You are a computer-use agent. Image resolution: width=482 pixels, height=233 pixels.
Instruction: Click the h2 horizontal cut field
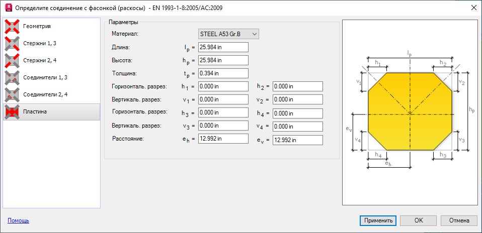pos(297,86)
